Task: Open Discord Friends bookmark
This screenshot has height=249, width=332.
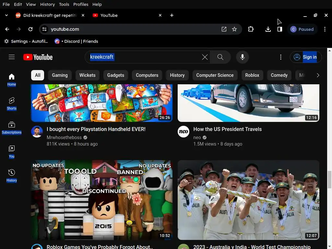Action: pyautogui.click(x=77, y=41)
